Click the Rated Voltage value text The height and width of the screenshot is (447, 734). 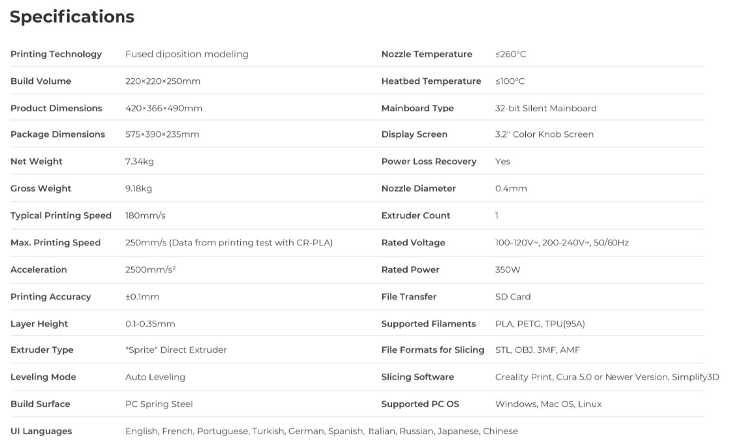tap(562, 243)
